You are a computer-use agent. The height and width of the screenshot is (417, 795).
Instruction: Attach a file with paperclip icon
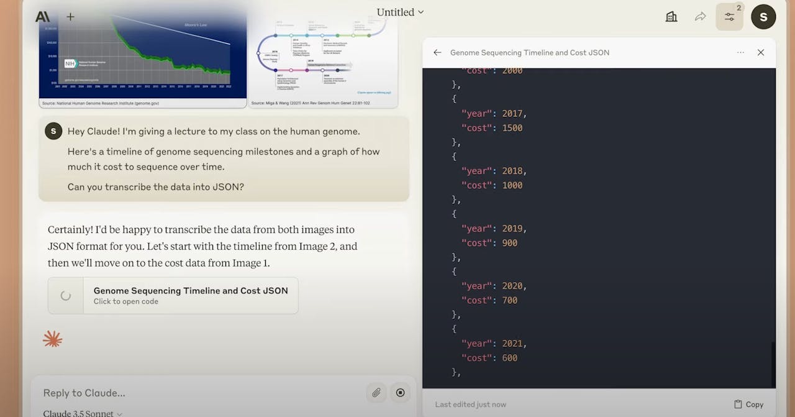(x=376, y=393)
